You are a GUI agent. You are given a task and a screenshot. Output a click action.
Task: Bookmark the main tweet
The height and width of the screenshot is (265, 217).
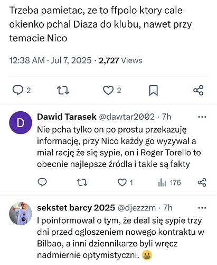(154, 90)
